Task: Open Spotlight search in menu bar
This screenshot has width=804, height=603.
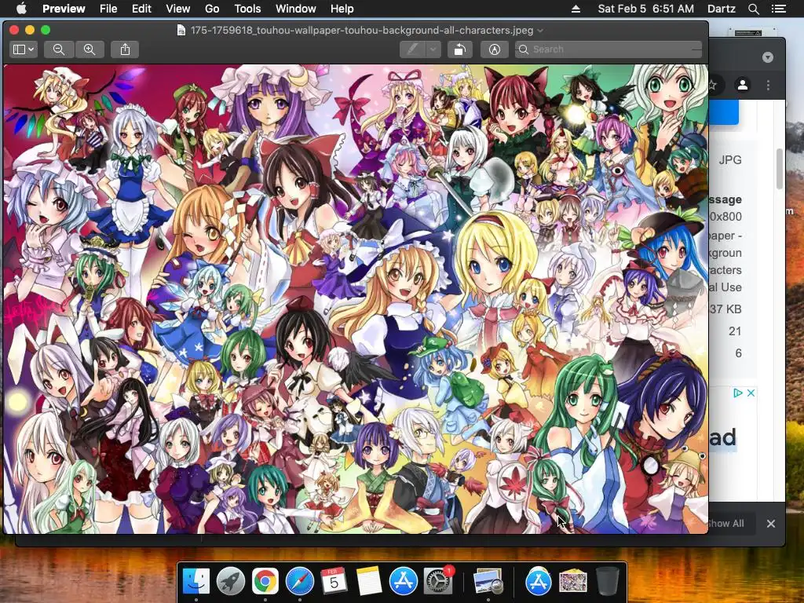Action: pyautogui.click(x=753, y=9)
